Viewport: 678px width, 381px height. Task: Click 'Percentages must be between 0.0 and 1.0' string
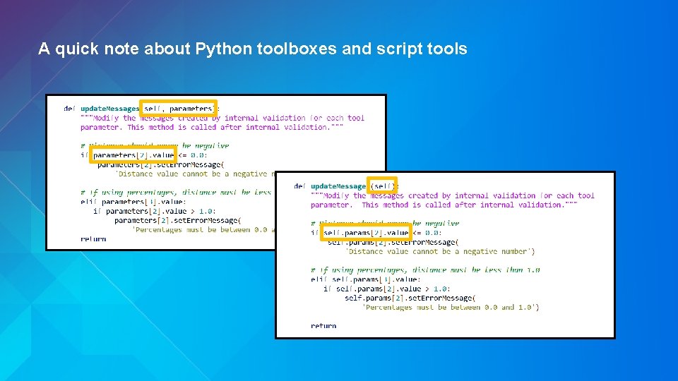coord(451,308)
